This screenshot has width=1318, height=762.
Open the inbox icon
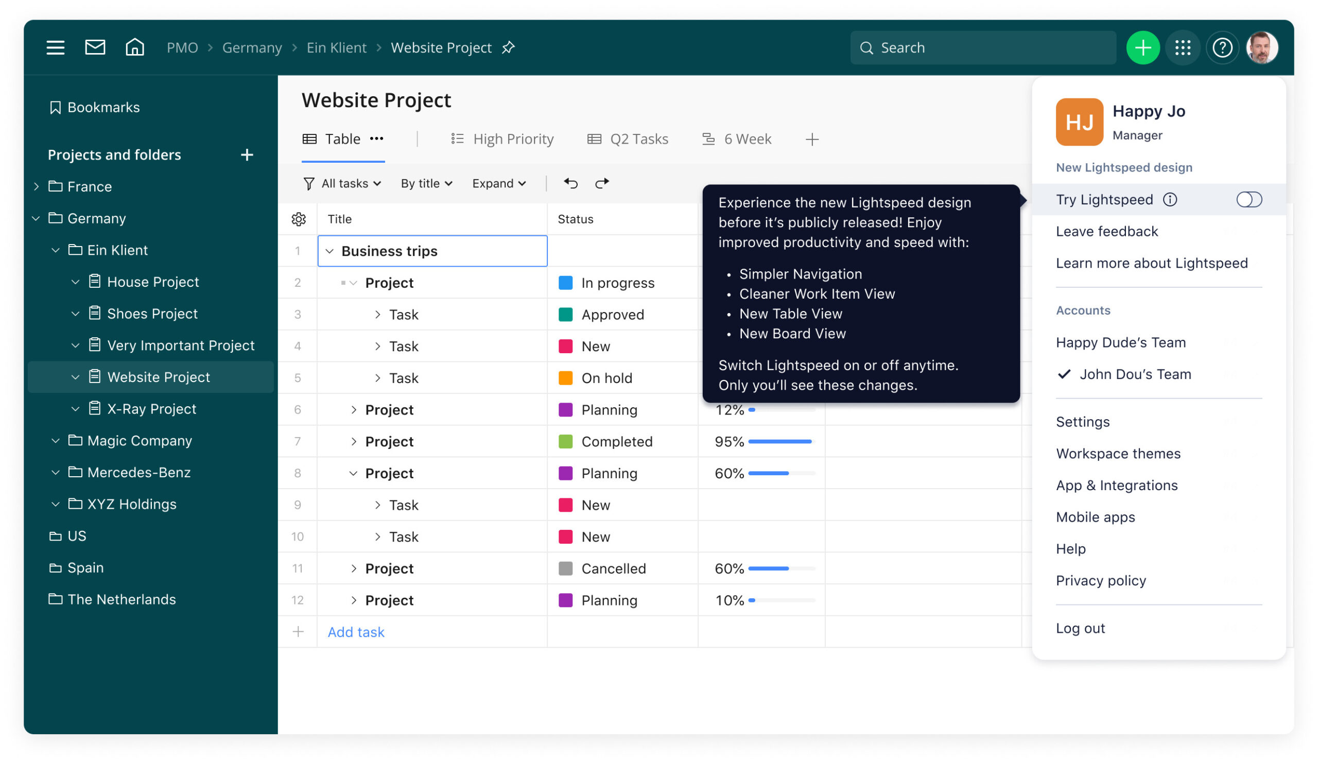point(95,47)
